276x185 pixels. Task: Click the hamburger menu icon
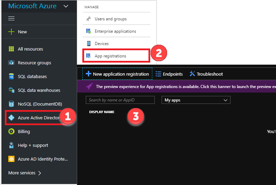(11, 18)
